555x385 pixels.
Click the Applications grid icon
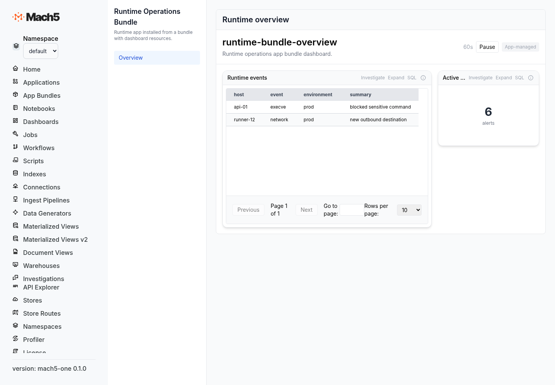pyautogui.click(x=15, y=82)
